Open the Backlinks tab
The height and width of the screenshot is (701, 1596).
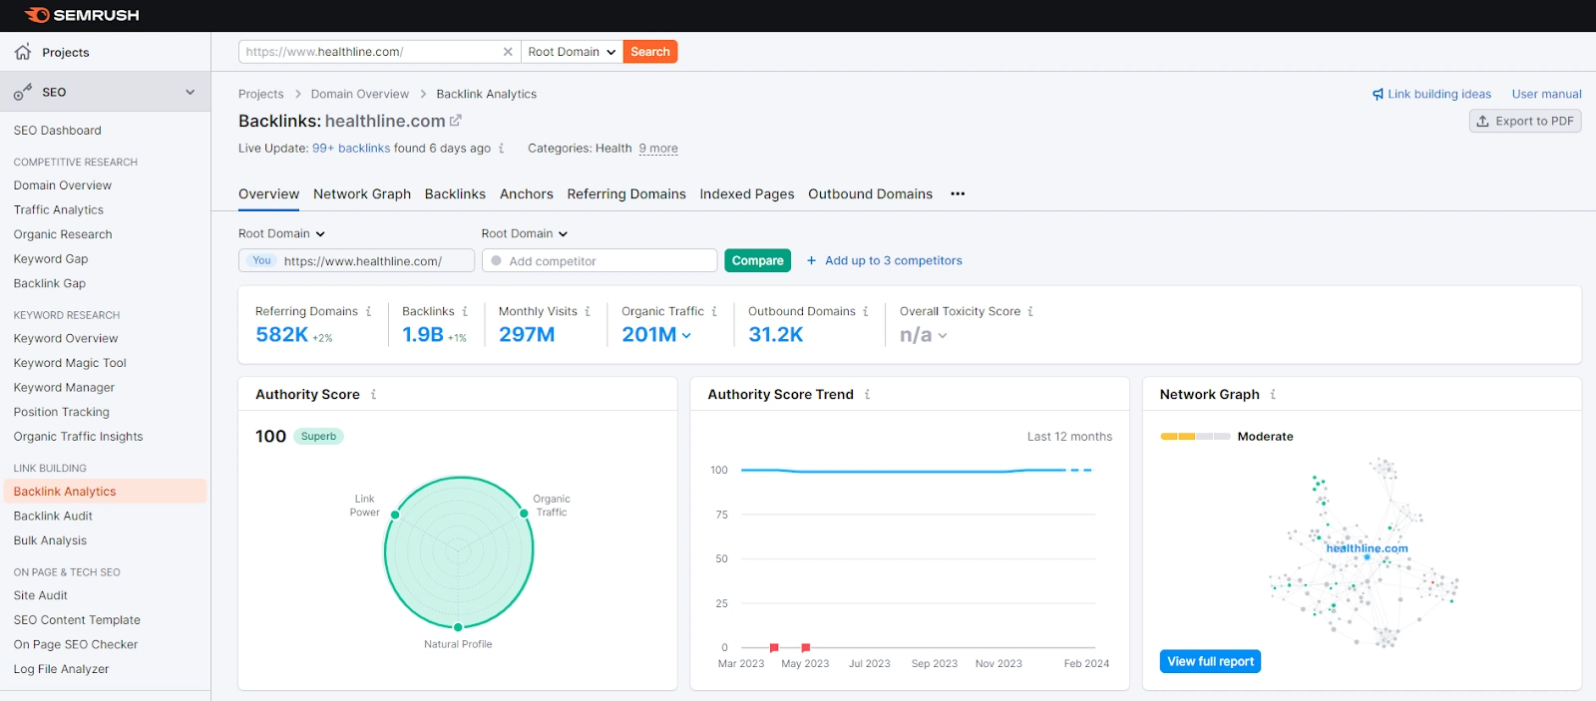point(455,194)
